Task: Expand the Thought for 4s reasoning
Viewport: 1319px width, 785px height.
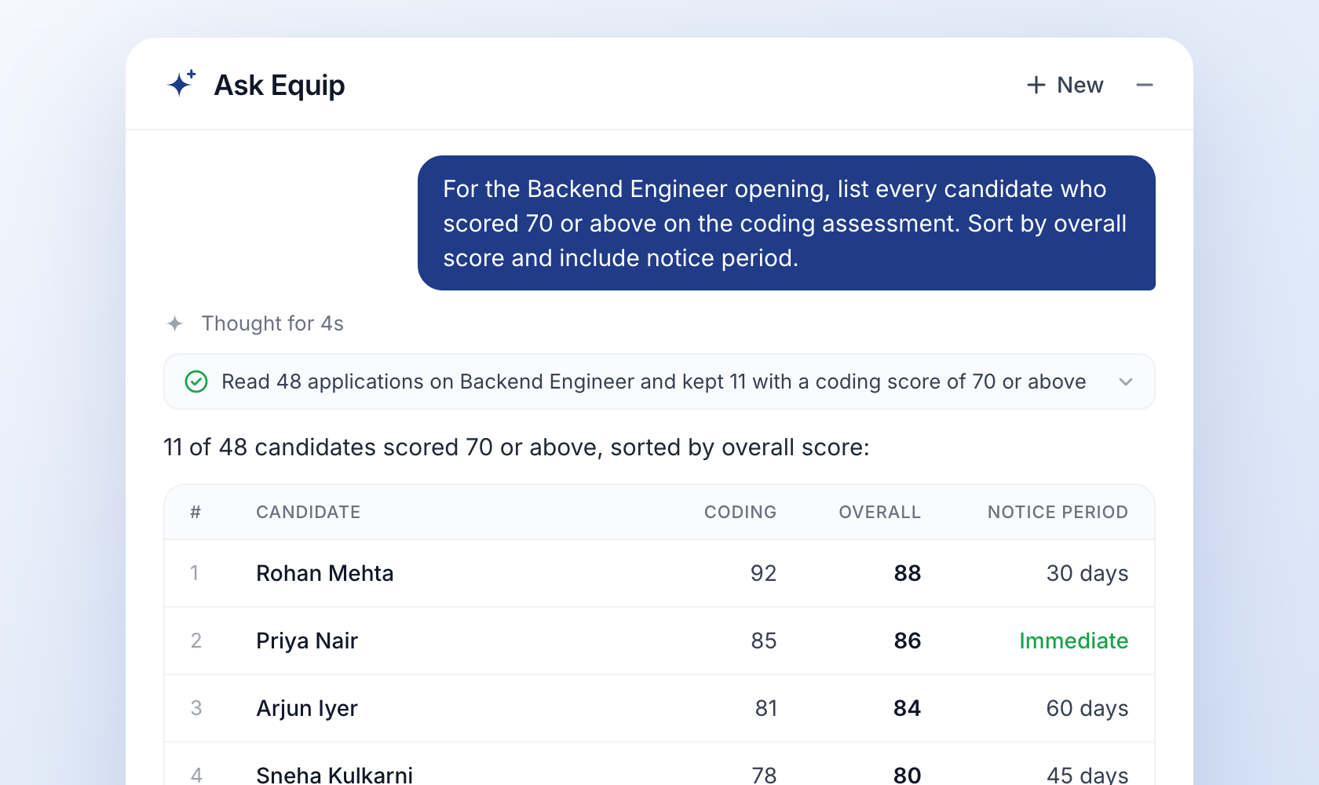Action: (x=272, y=323)
